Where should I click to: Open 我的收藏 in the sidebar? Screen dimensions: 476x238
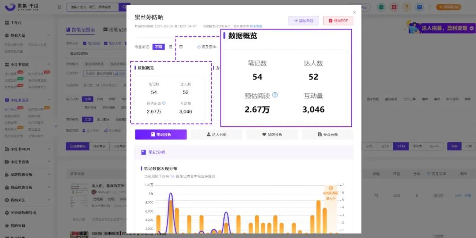tap(18, 226)
